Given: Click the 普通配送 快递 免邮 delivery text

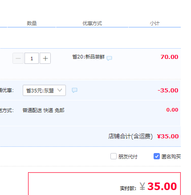Looking at the screenshot, I should click(x=44, y=110).
